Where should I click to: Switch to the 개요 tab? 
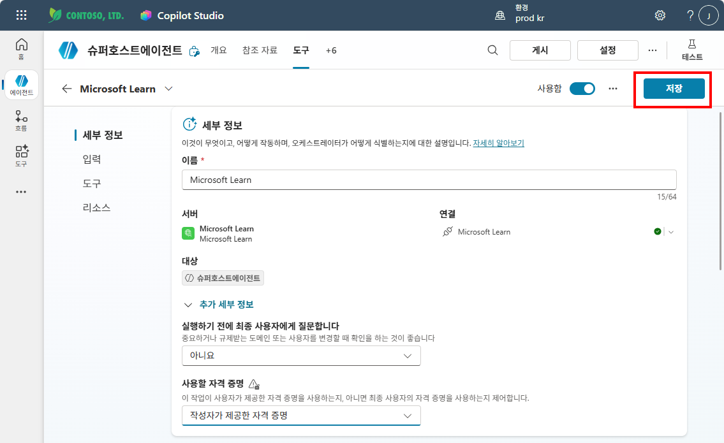coord(219,50)
